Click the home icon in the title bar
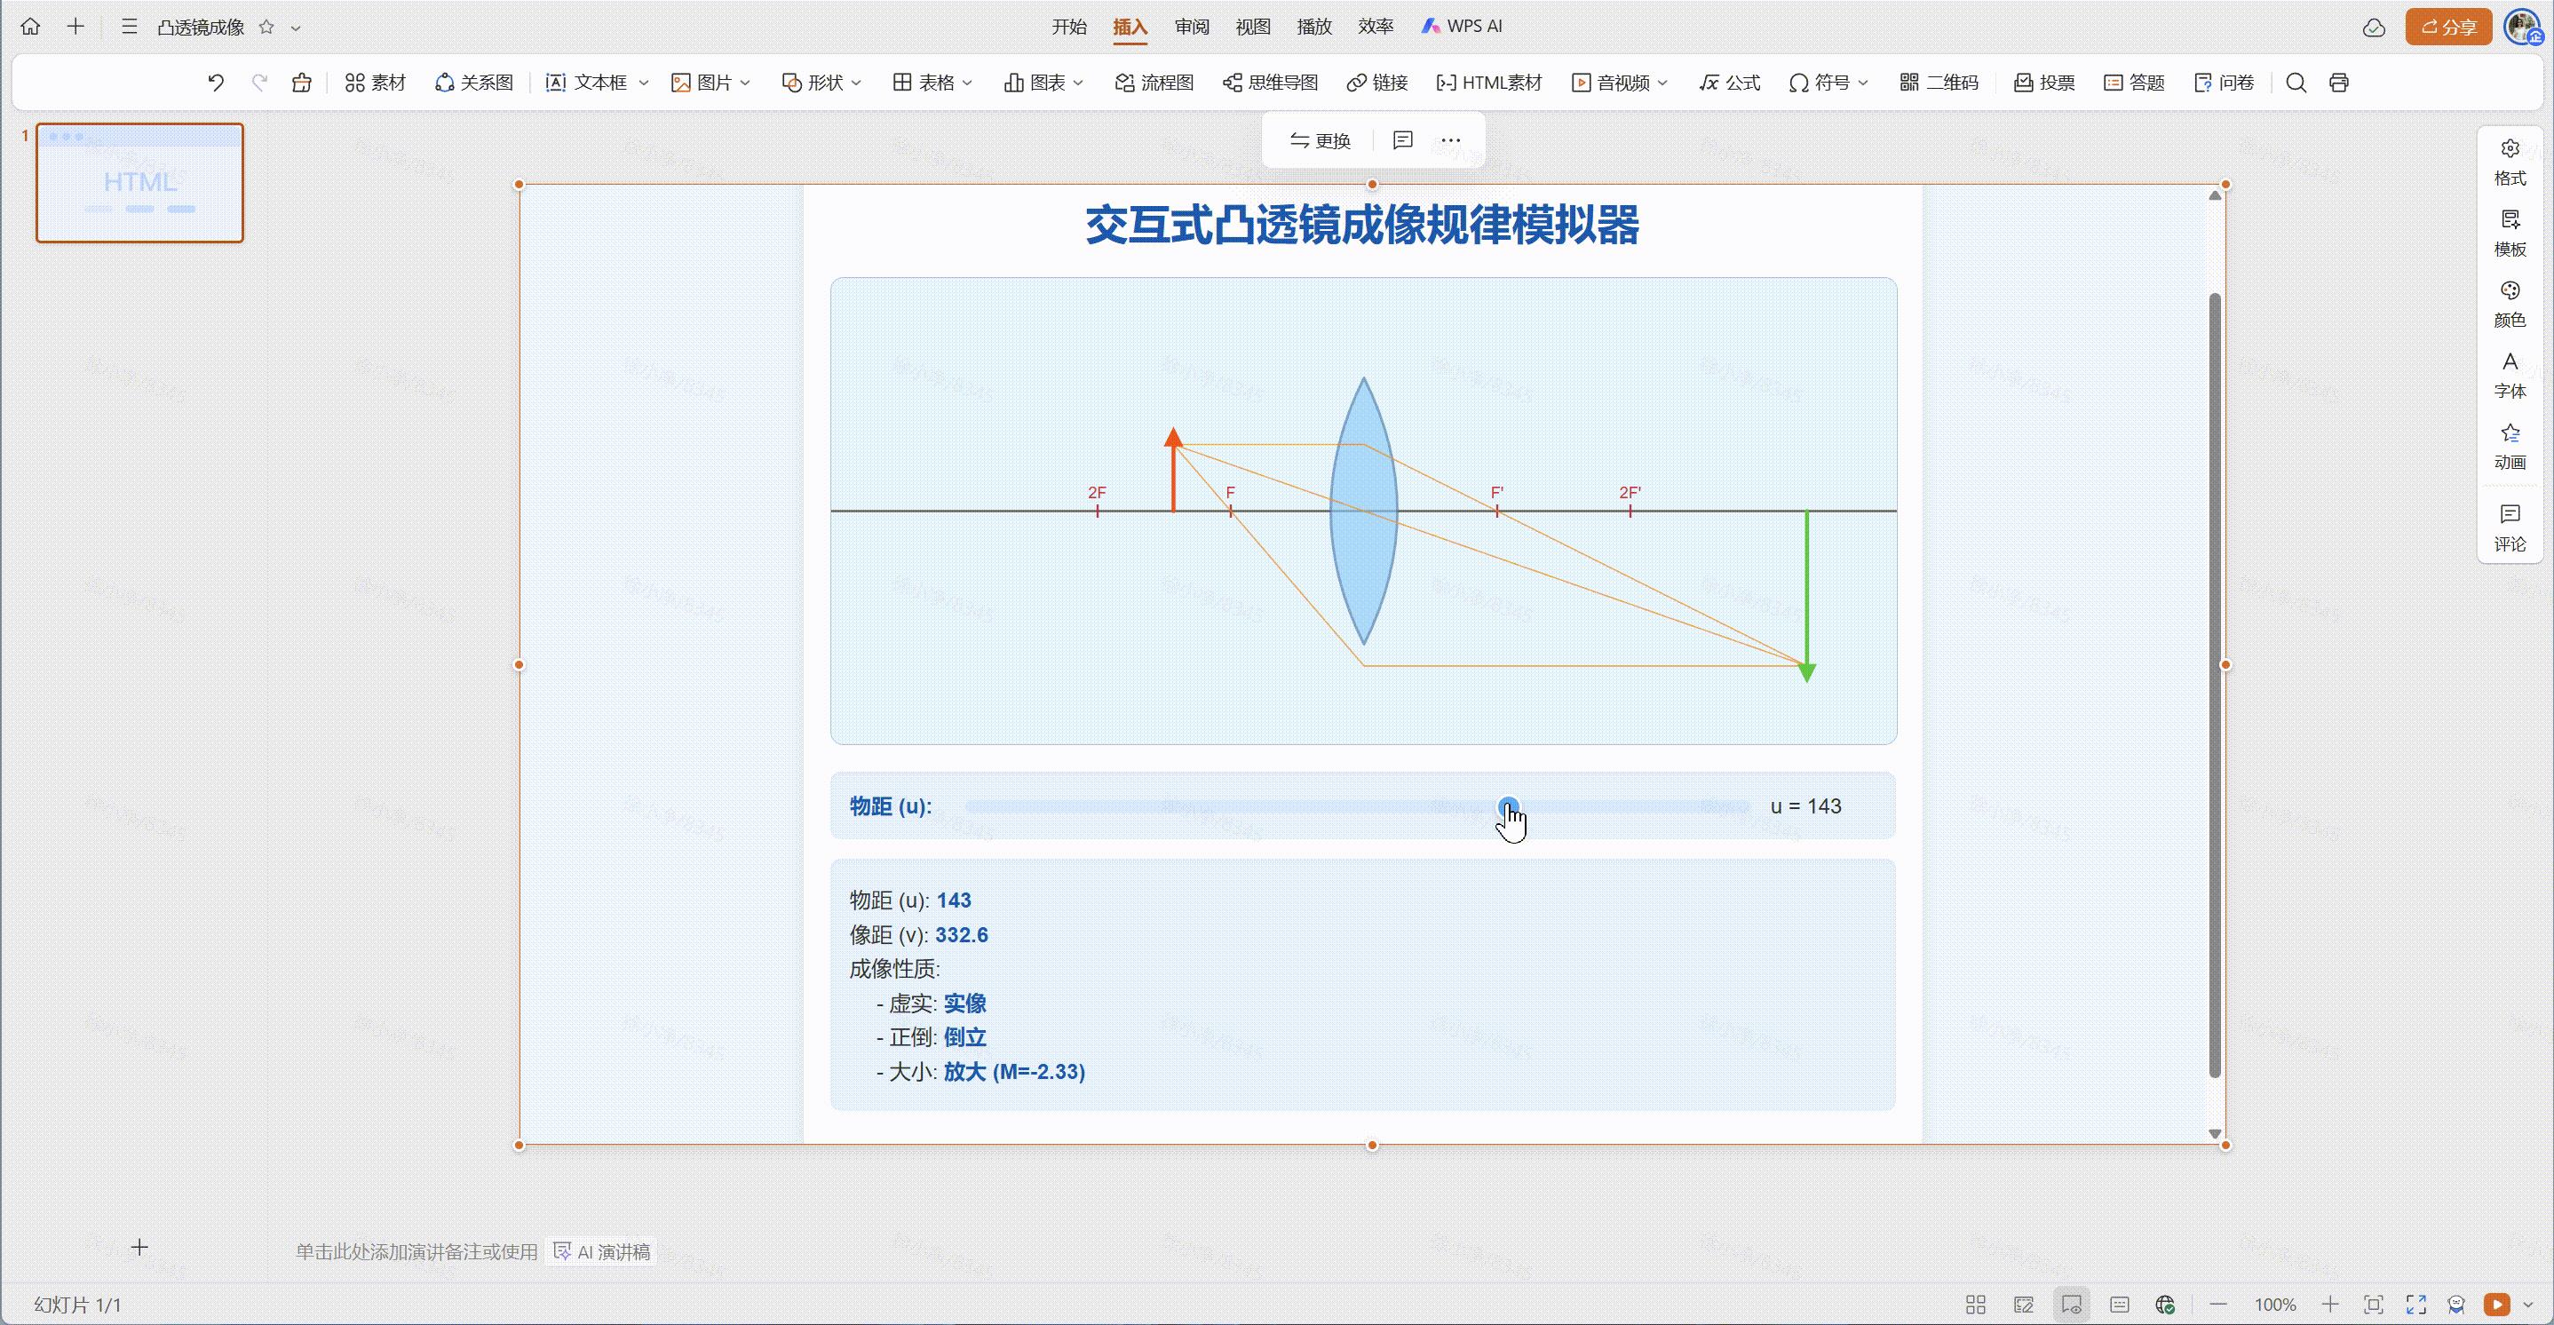 (31, 27)
